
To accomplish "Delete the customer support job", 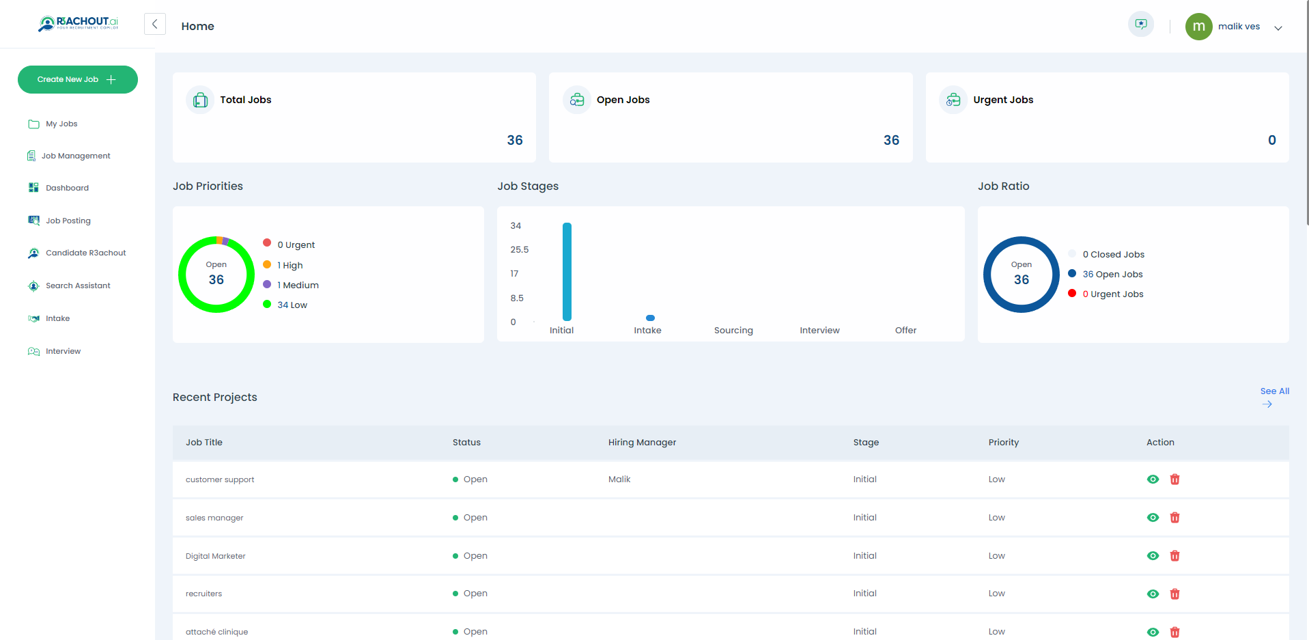I will tap(1174, 479).
